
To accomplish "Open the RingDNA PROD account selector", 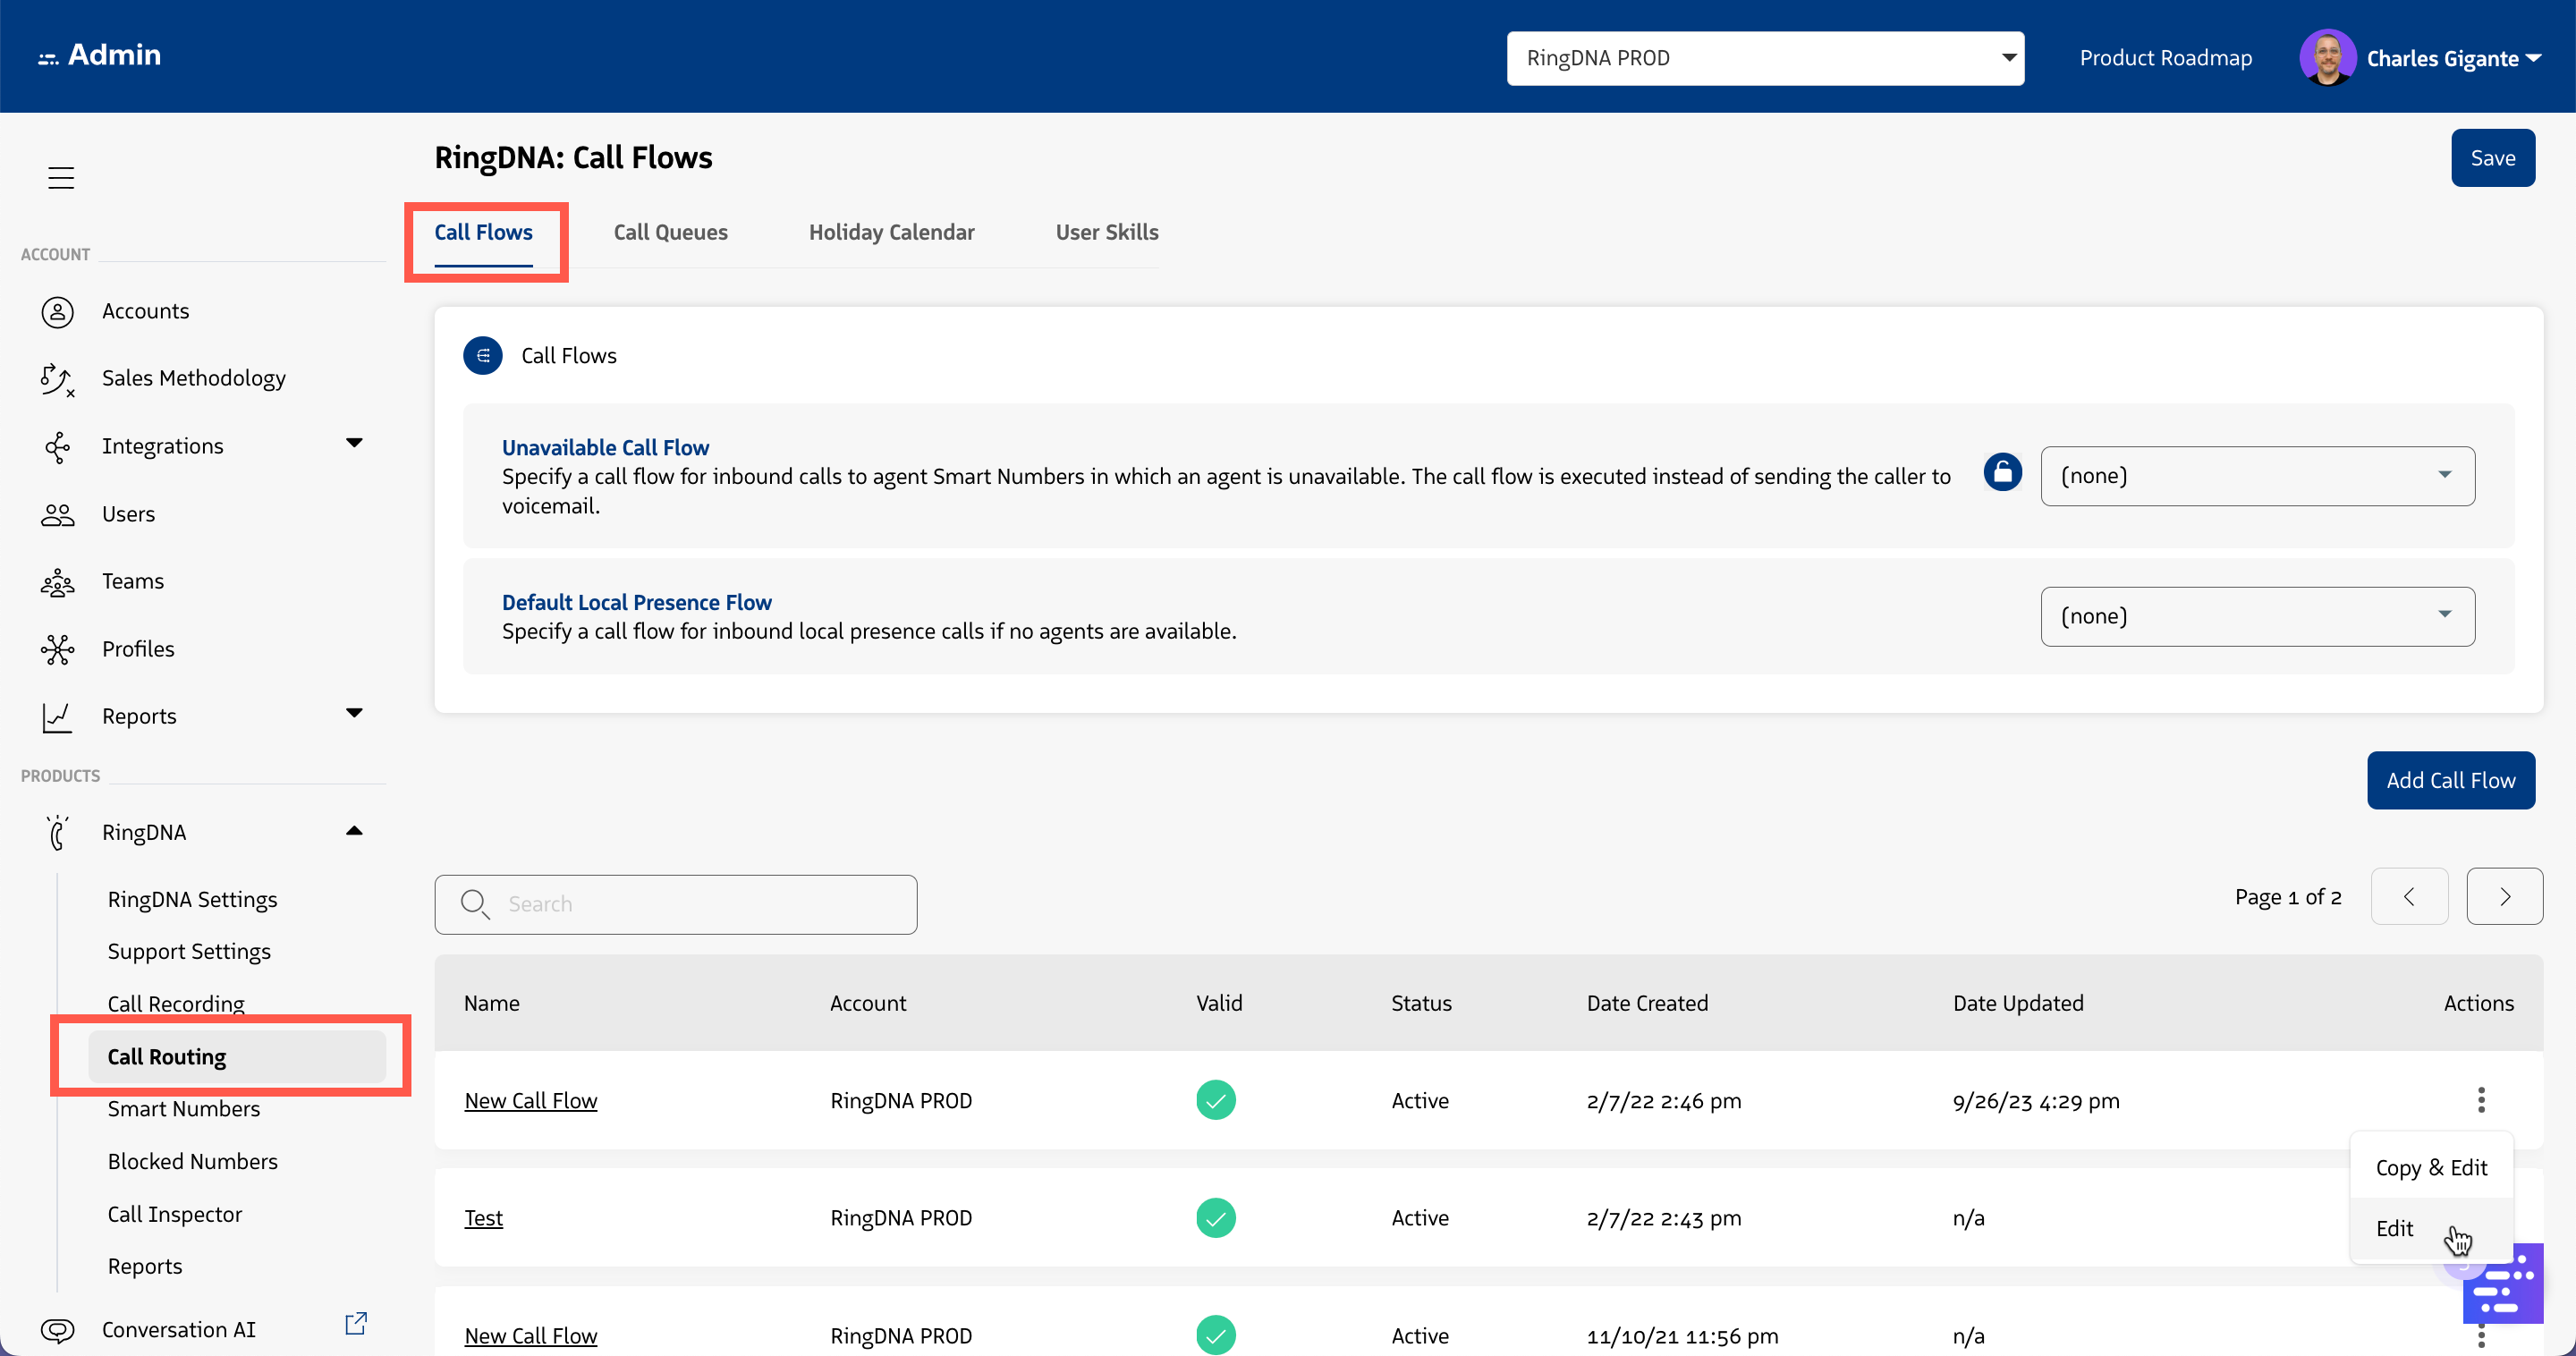I will tap(1764, 58).
